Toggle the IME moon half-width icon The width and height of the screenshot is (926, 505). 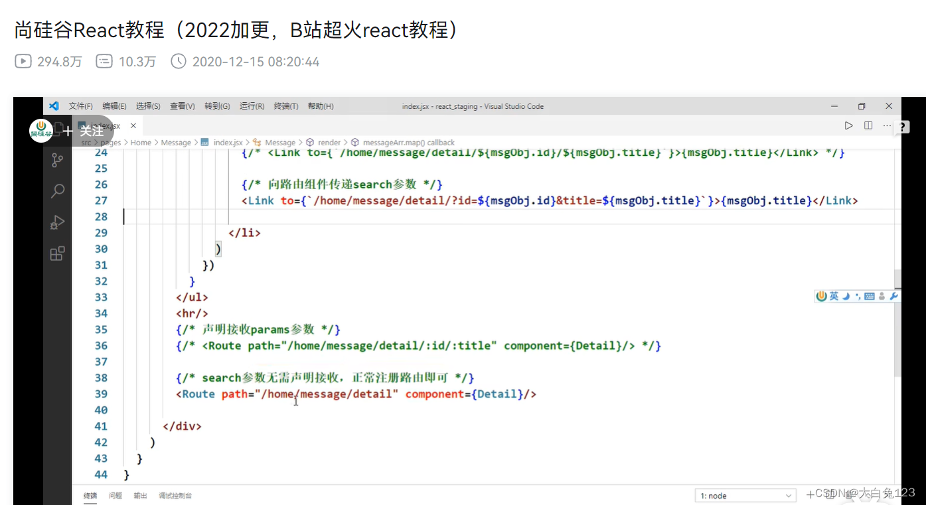pos(846,296)
